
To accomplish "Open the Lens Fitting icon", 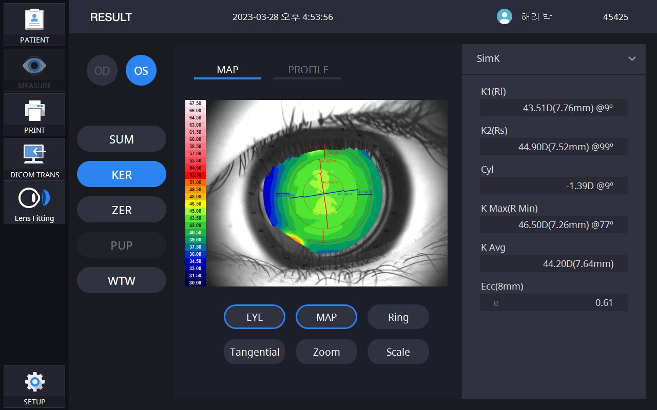I will pyautogui.click(x=34, y=199).
